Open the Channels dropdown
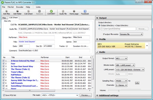This screenshot has height=100, width=153. coord(121,85)
